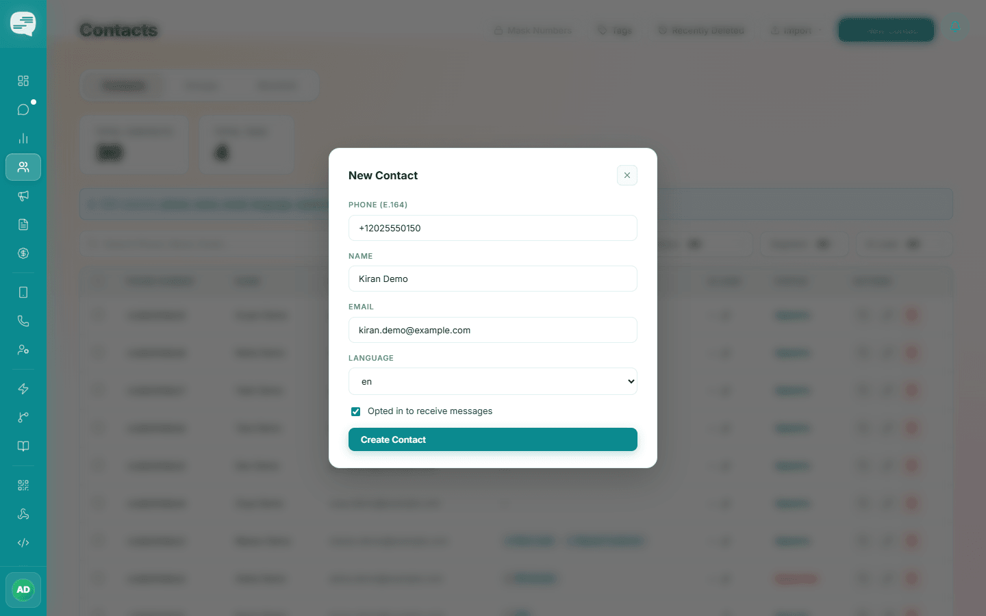Open the Dashboard grid icon in sidebar
The height and width of the screenshot is (616, 986).
(x=23, y=81)
